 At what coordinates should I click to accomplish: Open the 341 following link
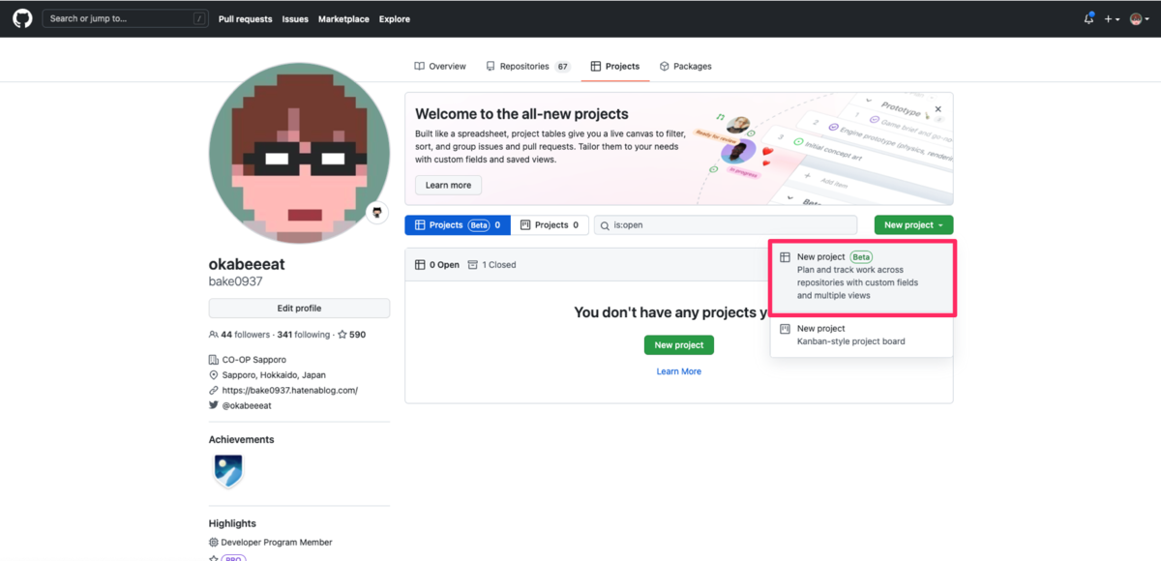point(303,335)
